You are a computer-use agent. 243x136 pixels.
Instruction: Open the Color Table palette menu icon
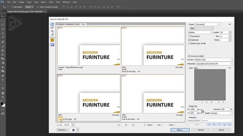(x=229, y=68)
